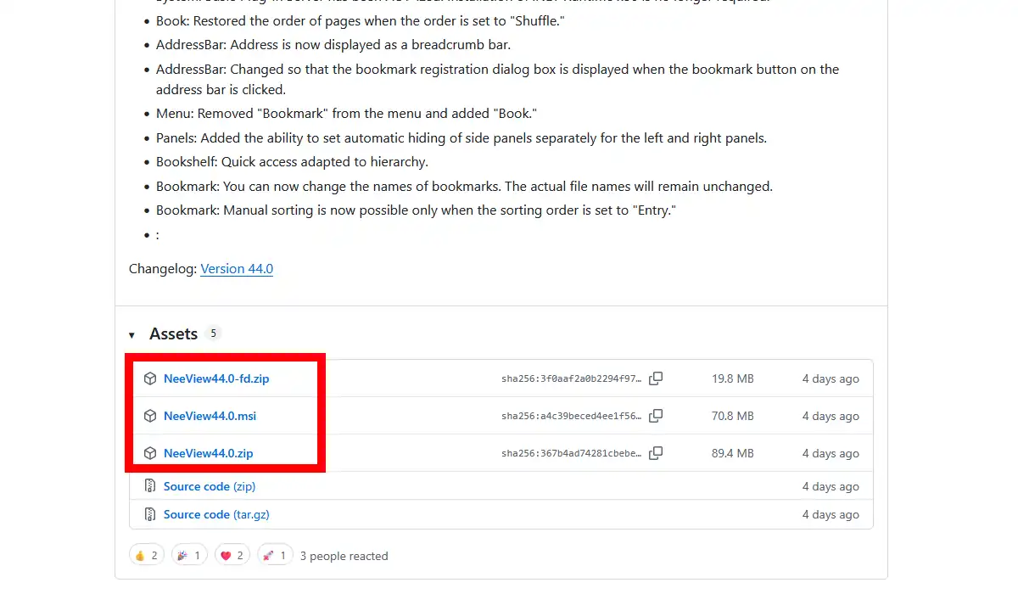Download Source code (zip)
Screen dimensions: 1018x594
pyautogui.click(x=209, y=486)
